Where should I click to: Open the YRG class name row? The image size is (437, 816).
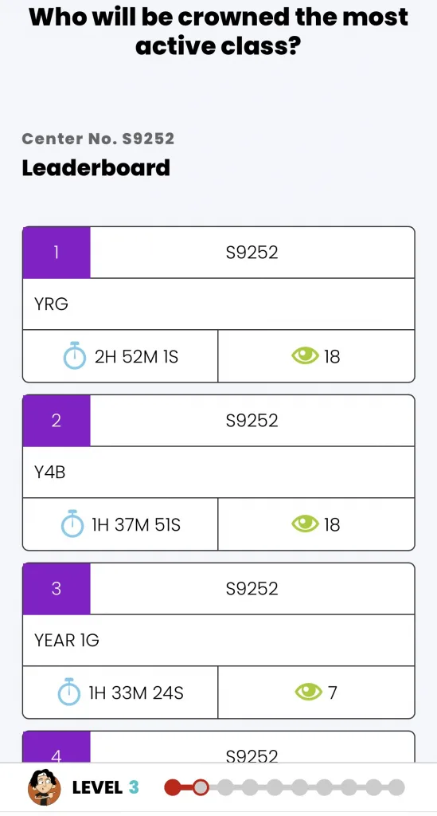[219, 304]
